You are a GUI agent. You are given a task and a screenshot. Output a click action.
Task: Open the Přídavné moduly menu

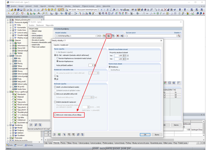point(88,6)
